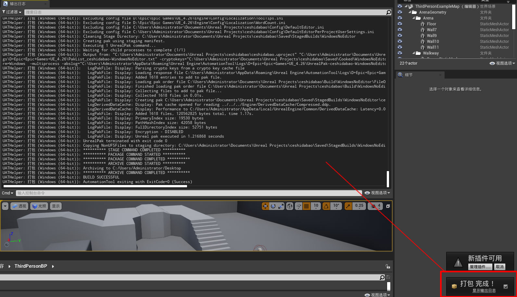Toggle rotation snapping angle icon
This screenshot has width=517, height=297.
(326, 206)
